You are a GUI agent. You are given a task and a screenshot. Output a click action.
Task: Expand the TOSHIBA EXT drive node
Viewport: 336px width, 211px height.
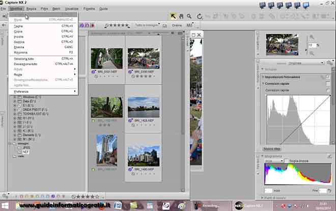point(15,114)
